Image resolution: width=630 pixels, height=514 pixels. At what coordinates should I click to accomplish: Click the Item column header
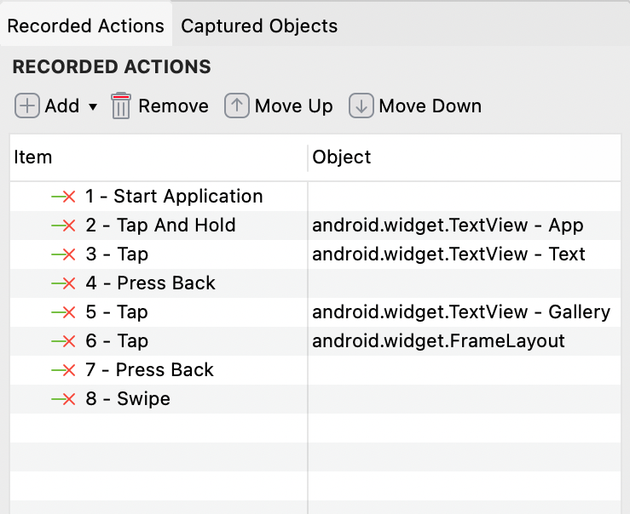point(34,157)
